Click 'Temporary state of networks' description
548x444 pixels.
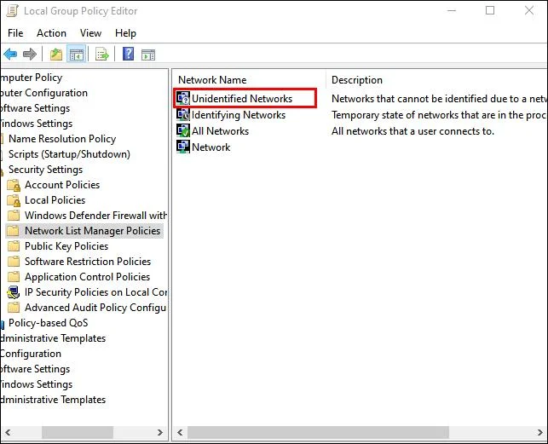click(439, 115)
